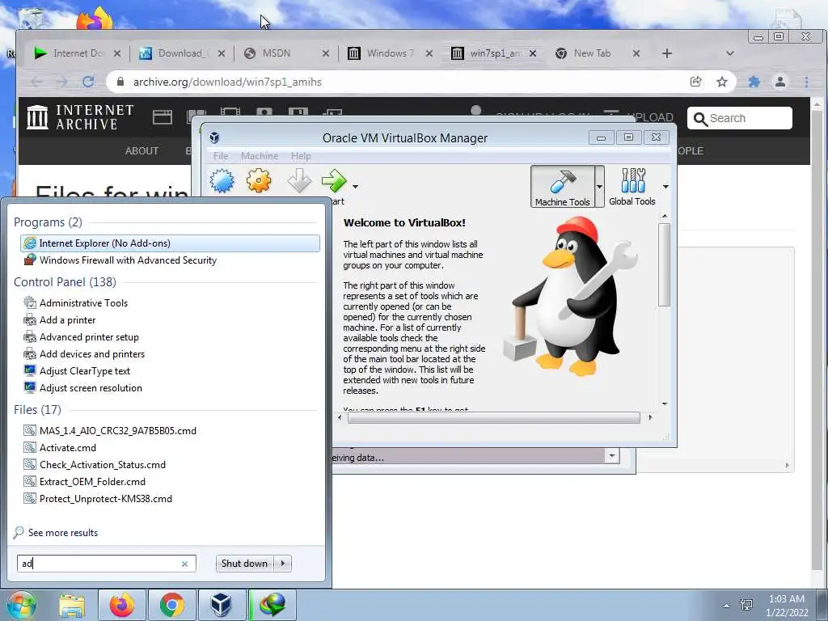
Task: Select the Machine Tools button
Action: click(x=563, y=187)
